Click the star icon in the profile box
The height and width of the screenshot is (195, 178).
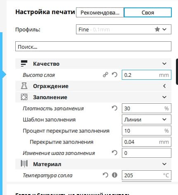click(157, 29)
